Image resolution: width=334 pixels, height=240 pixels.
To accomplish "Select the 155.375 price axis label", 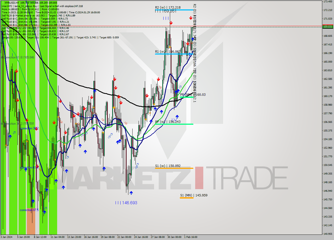I will click(x=328, y=130).
